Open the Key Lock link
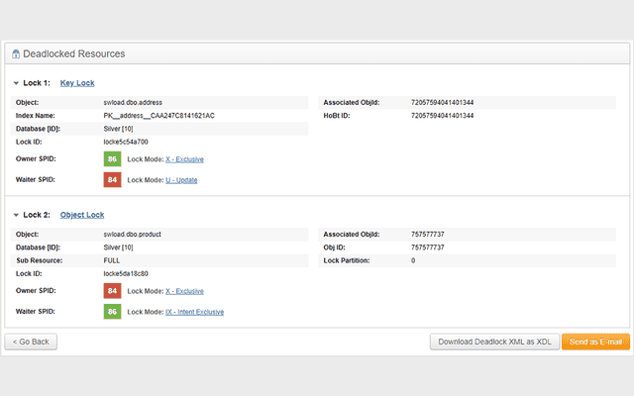 [77, 83]
